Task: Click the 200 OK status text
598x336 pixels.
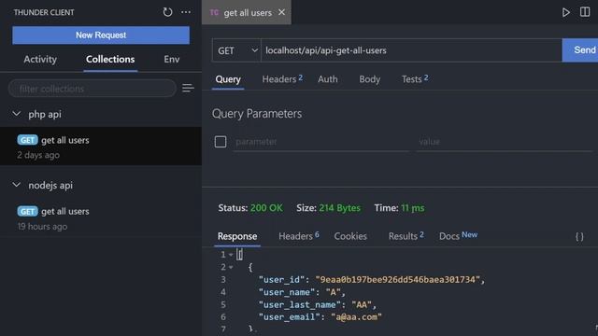Action: click(x=266, y=208)
